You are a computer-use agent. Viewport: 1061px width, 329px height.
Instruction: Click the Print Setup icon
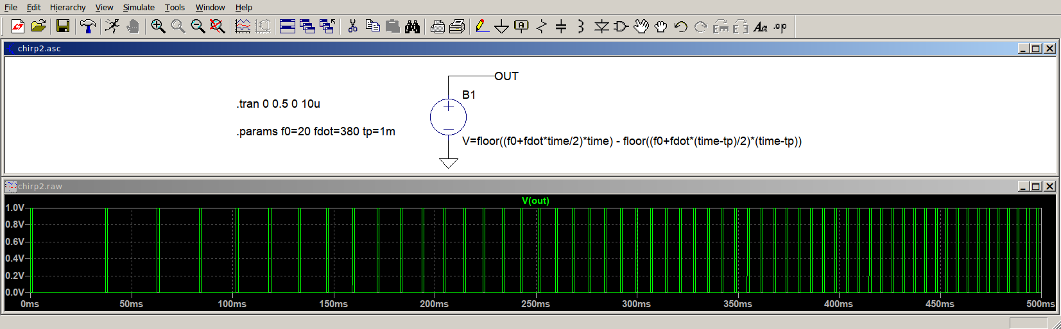point(438,26)
